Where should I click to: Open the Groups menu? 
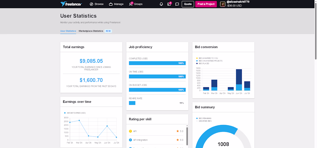[136, 4]
